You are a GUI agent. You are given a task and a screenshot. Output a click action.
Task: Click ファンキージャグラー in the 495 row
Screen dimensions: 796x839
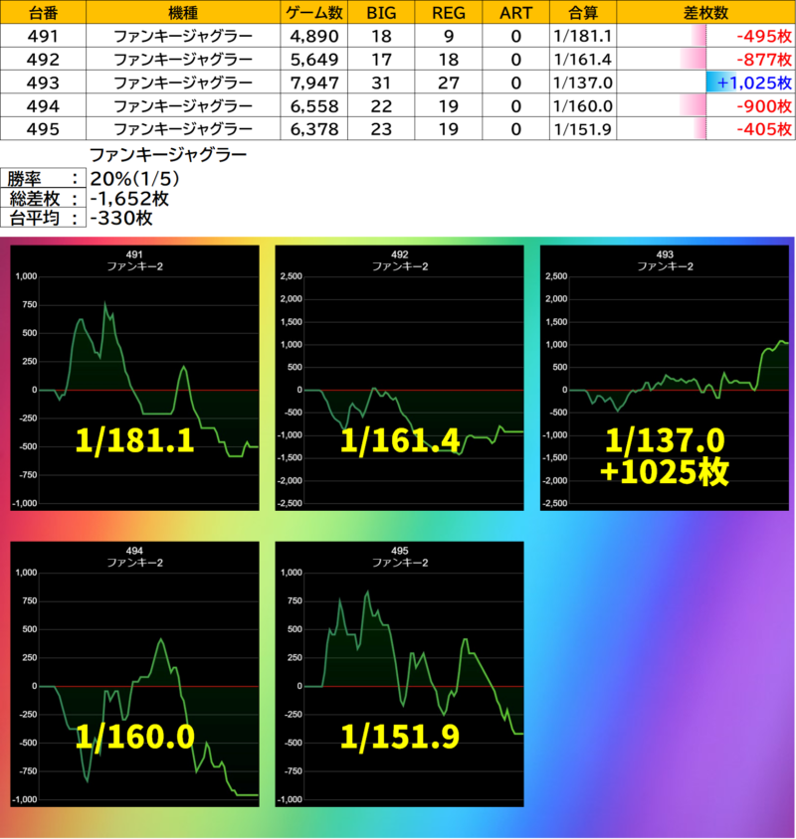point(183,129)
